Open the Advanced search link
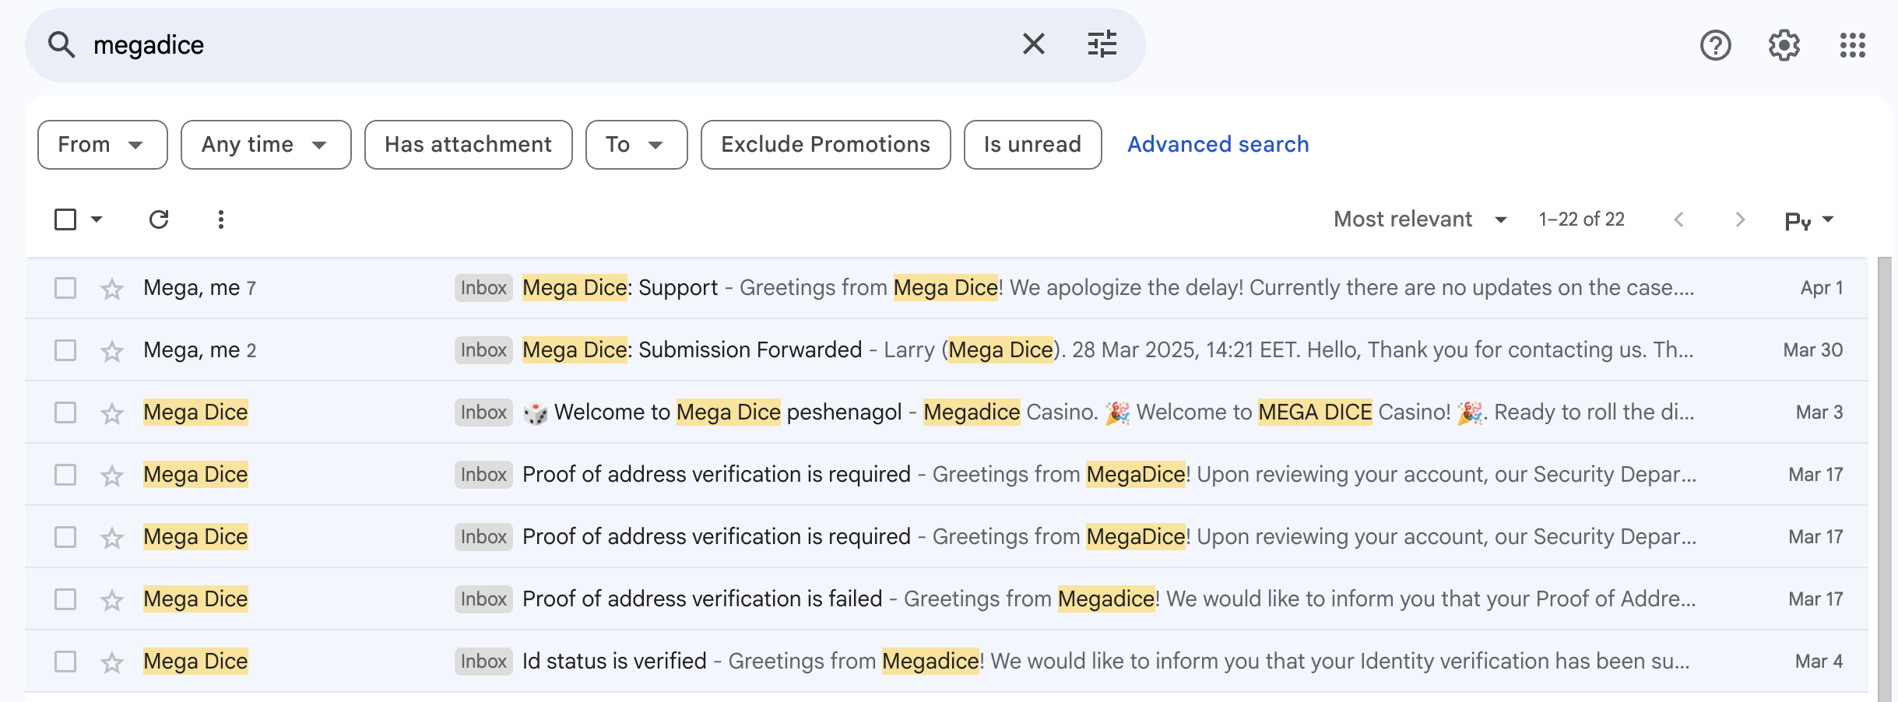 click(1218, 145)
